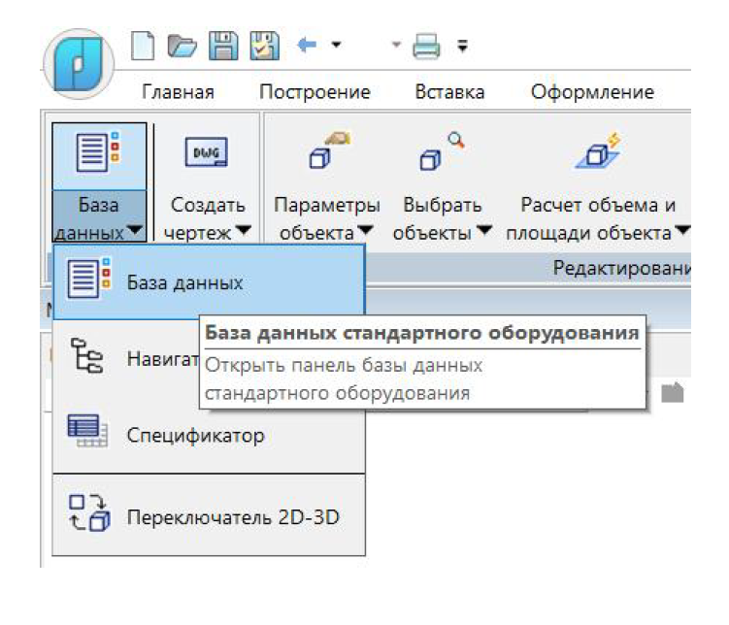Screen dimensions: 729x625
Task: Click the Параметры объекта cube icon
Action: point(328,149)
